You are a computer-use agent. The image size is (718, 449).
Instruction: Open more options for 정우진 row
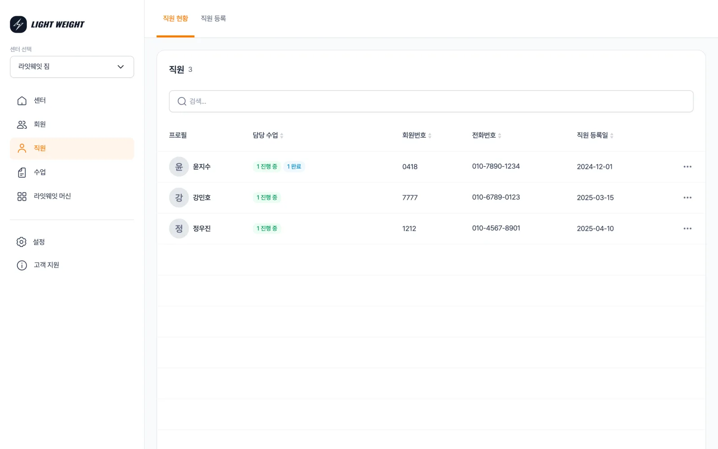coord(687,229)
